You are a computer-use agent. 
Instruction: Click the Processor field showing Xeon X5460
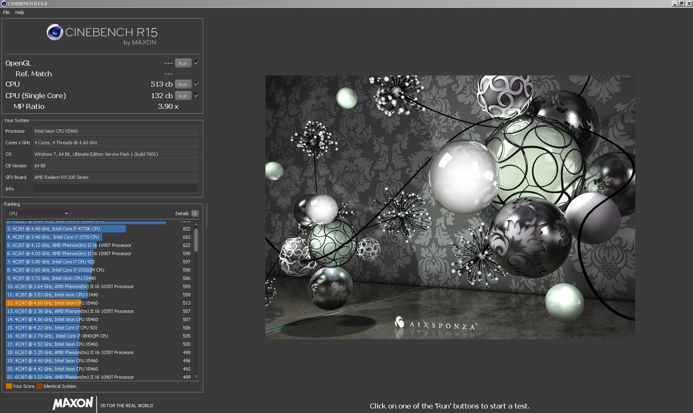point(116,131)
